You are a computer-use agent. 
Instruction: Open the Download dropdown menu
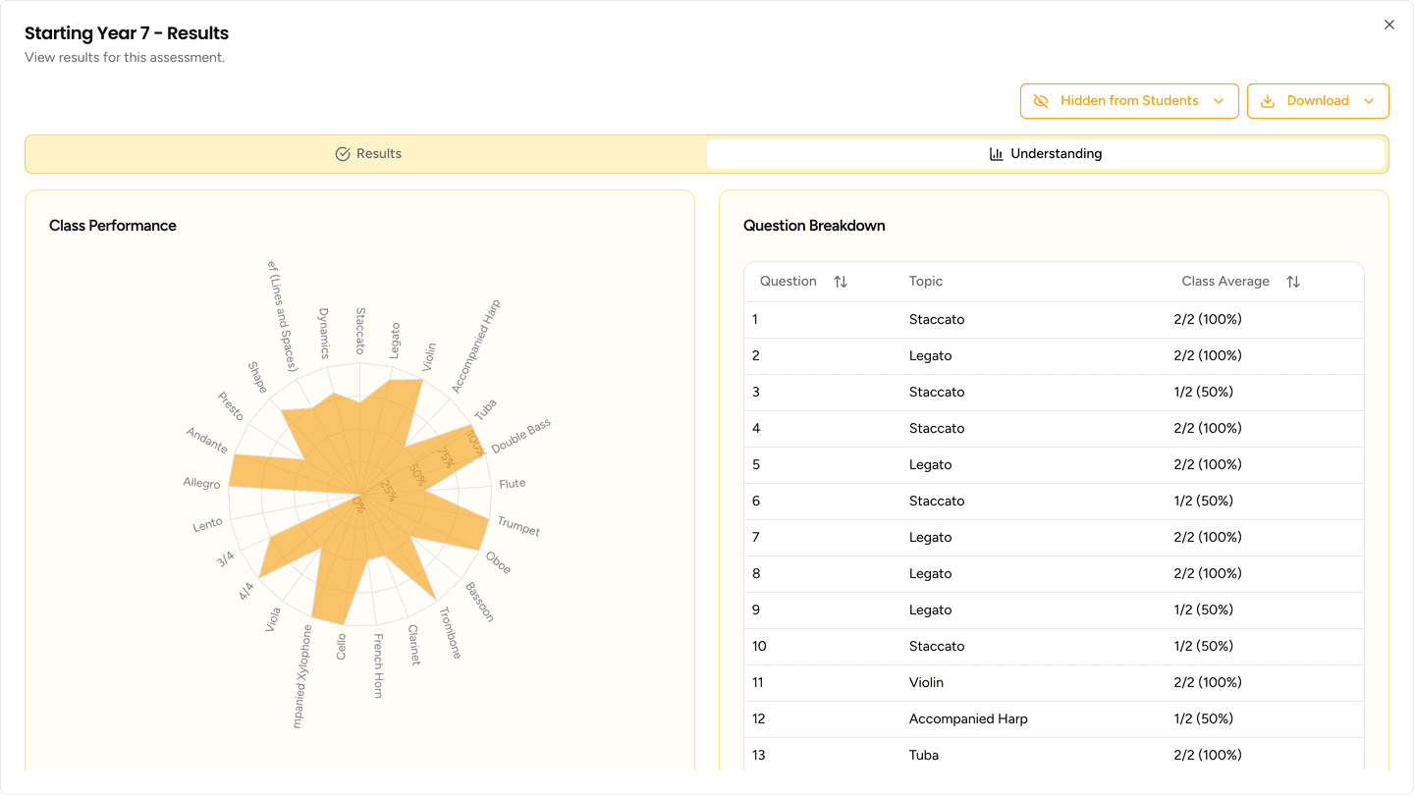click(x=1318, y=101)
